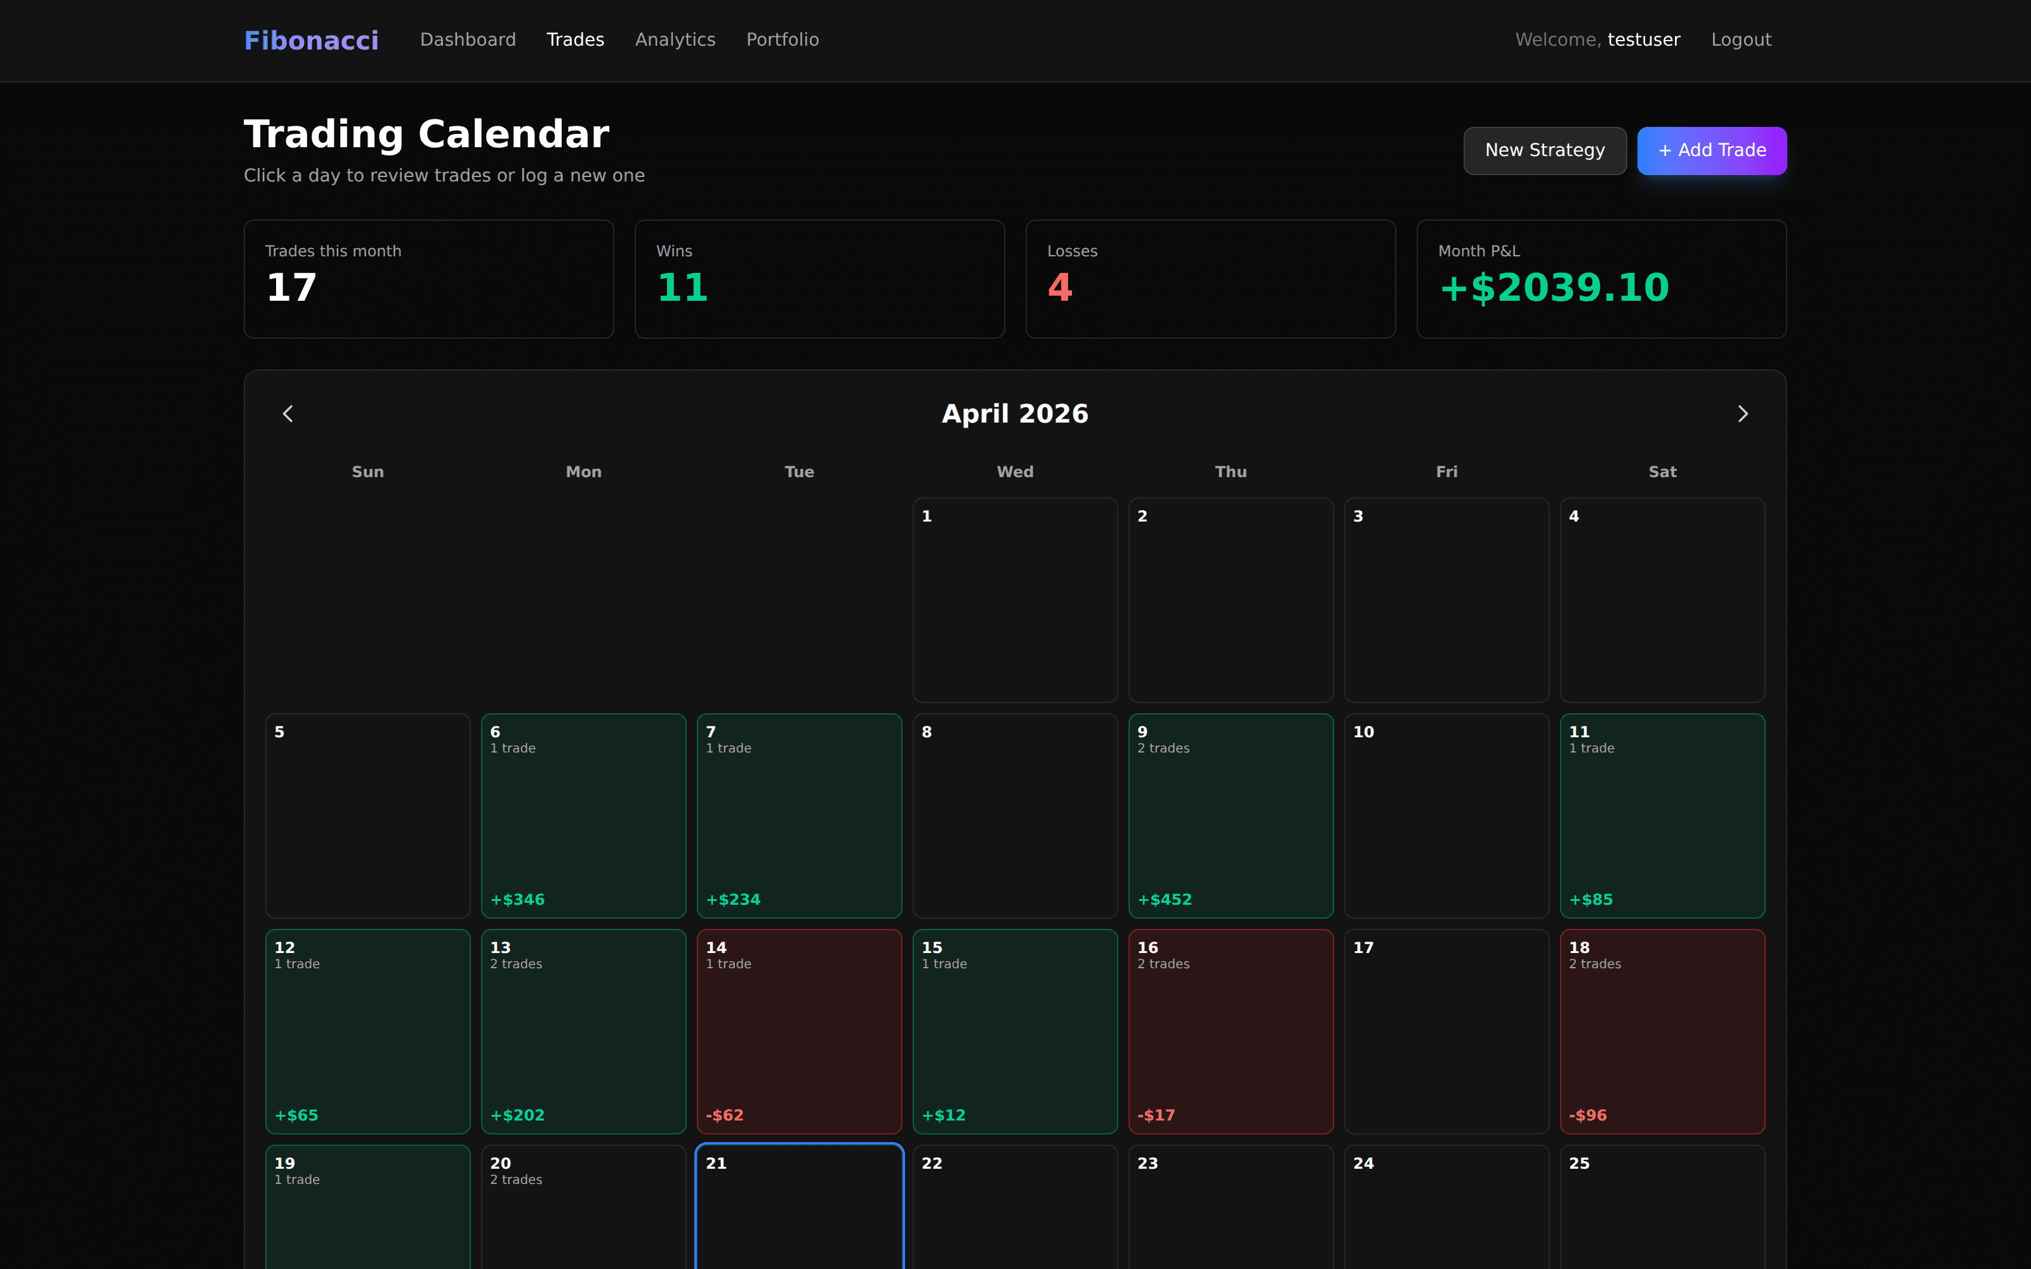This screenshot has height=1269, width=2031.
Task: Click the + Add Trade button
Action: click(x=1711, y=150)
